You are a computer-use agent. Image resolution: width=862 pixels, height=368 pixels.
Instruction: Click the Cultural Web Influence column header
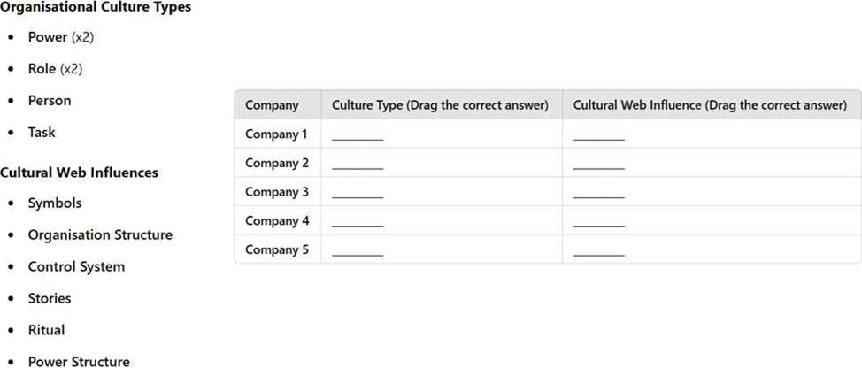click(710, 105)
